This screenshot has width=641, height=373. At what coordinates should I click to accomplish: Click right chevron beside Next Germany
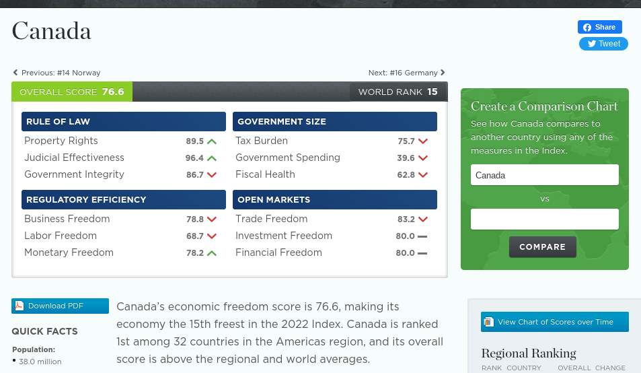[x=443, y=73]
